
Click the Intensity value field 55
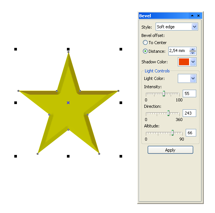189,93
